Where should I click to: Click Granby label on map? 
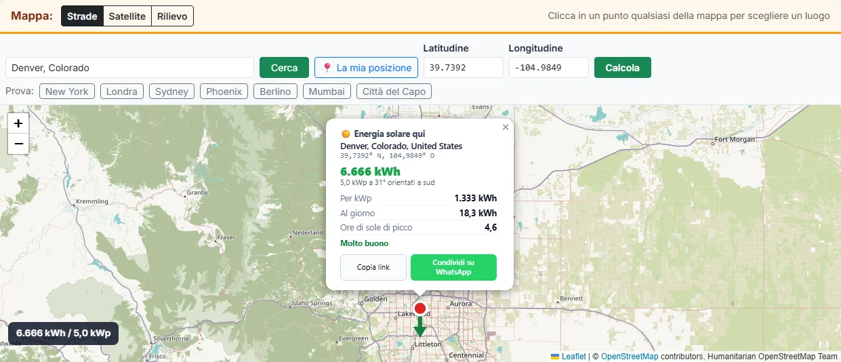197,193
